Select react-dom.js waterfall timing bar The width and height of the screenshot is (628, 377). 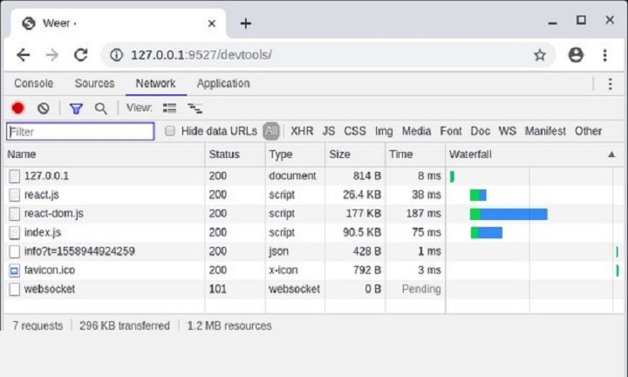click(x=509, y=214)
